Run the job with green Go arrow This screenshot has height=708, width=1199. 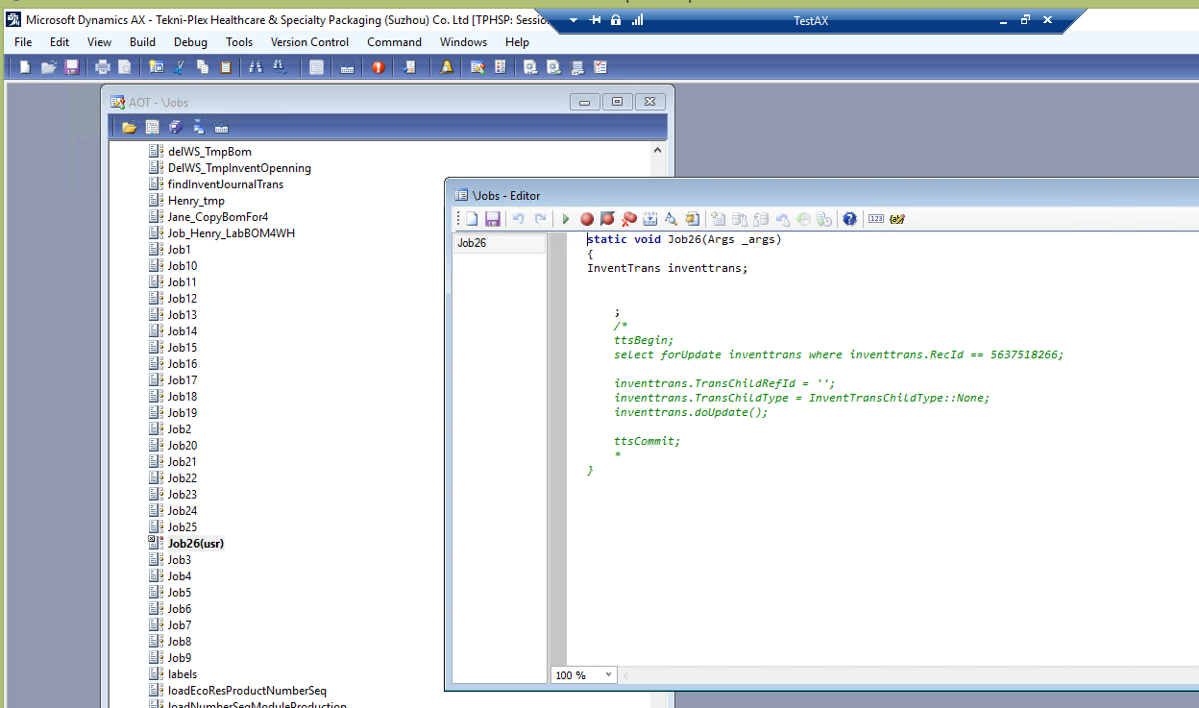click(x=566, y=219)
